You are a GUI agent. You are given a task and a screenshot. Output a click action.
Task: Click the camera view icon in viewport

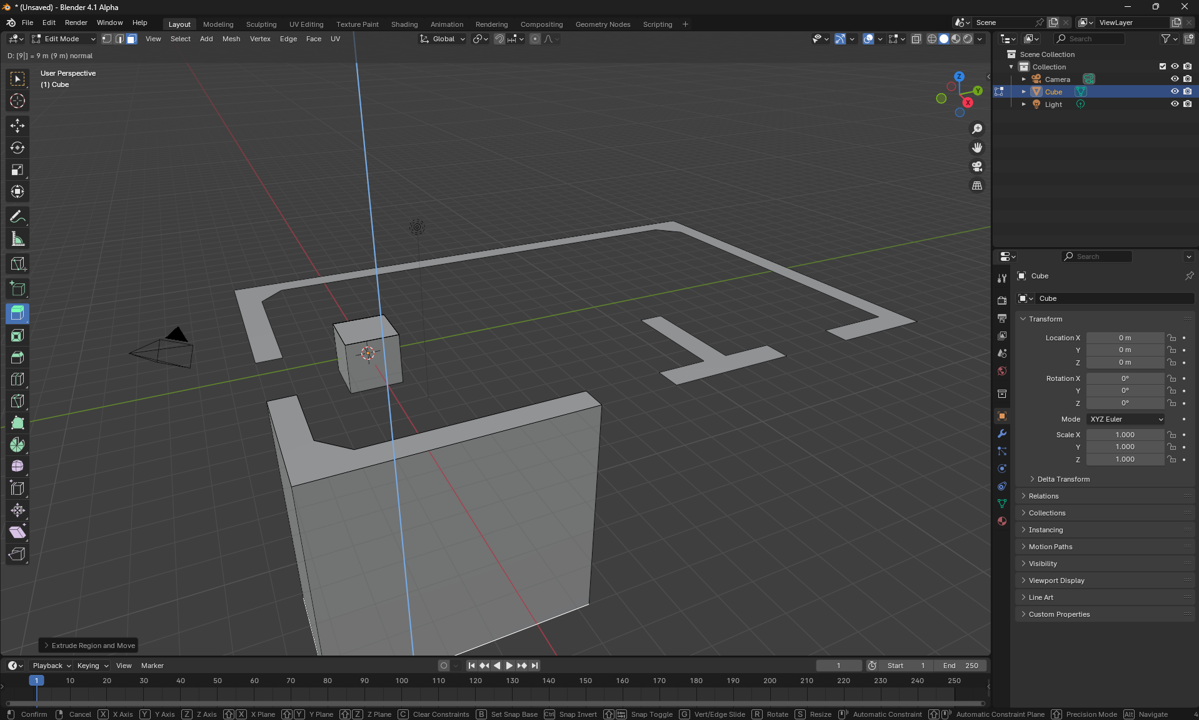[977, 166]
